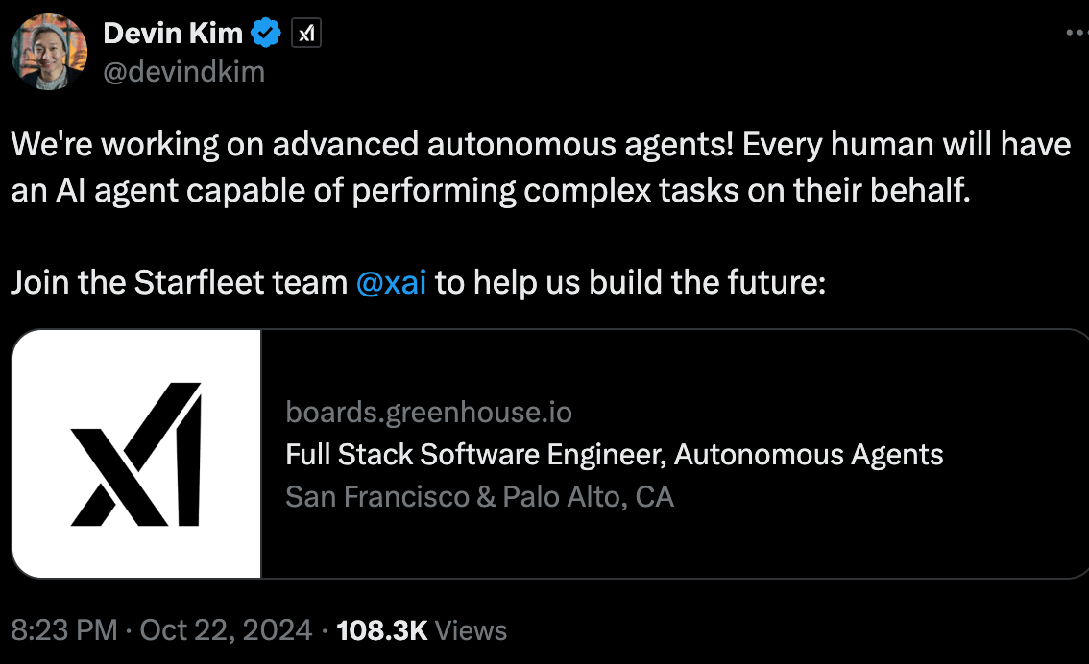This screenshot has height=664, width=1089.
Task: Open the three-dot more options menu
Action: pos(1077,33)
